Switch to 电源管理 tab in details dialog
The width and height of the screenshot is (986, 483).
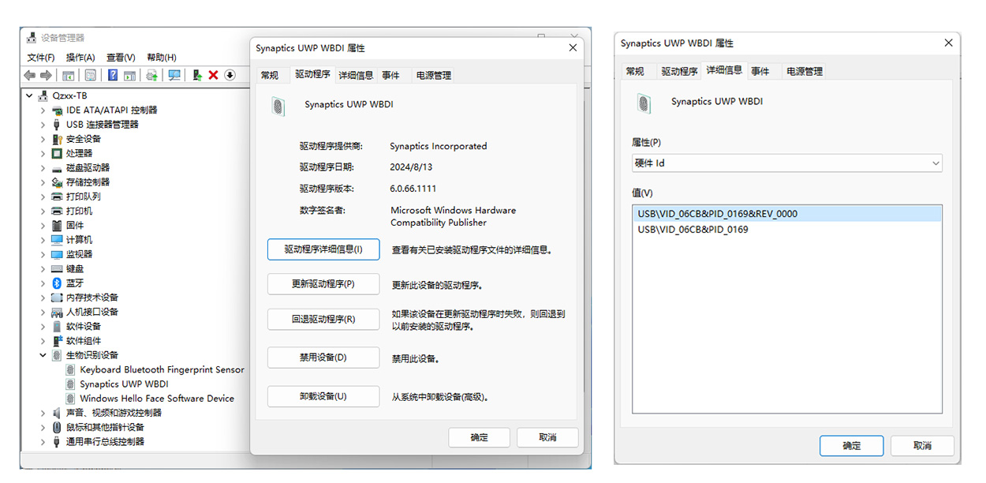[805, 71]
